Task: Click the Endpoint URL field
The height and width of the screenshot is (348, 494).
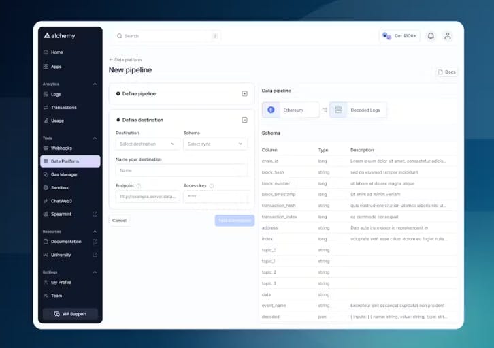Action: [x=148, y=197]
